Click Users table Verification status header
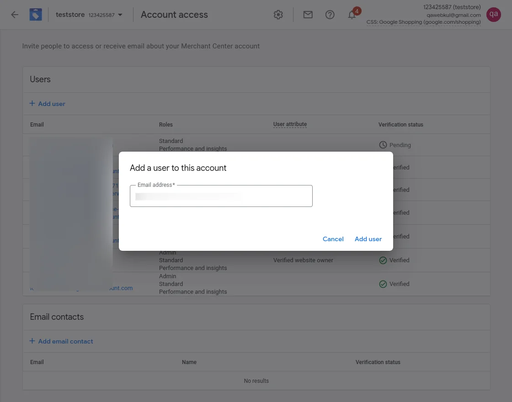The height and width of the screenshot is (402, 512). click(x=400, y=125)
